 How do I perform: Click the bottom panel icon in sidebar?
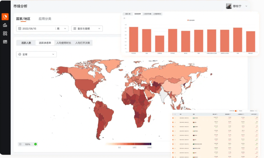(x=5, y=42)
